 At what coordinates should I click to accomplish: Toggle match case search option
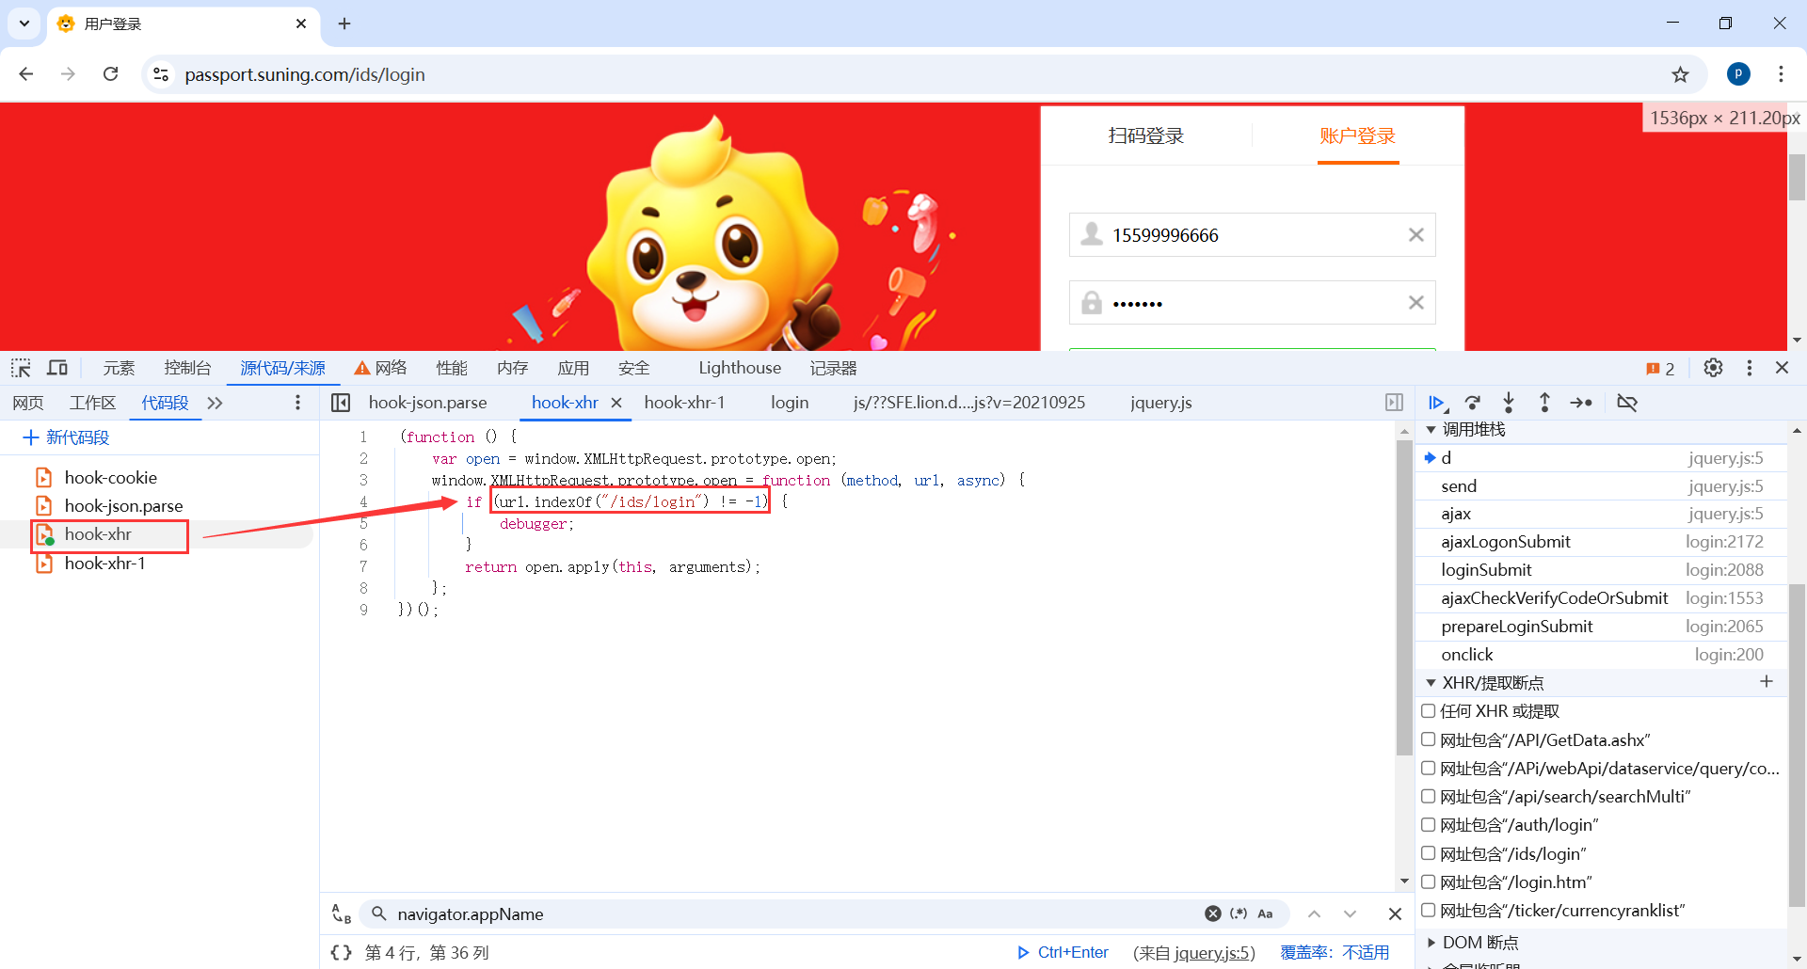point(1265,913)
